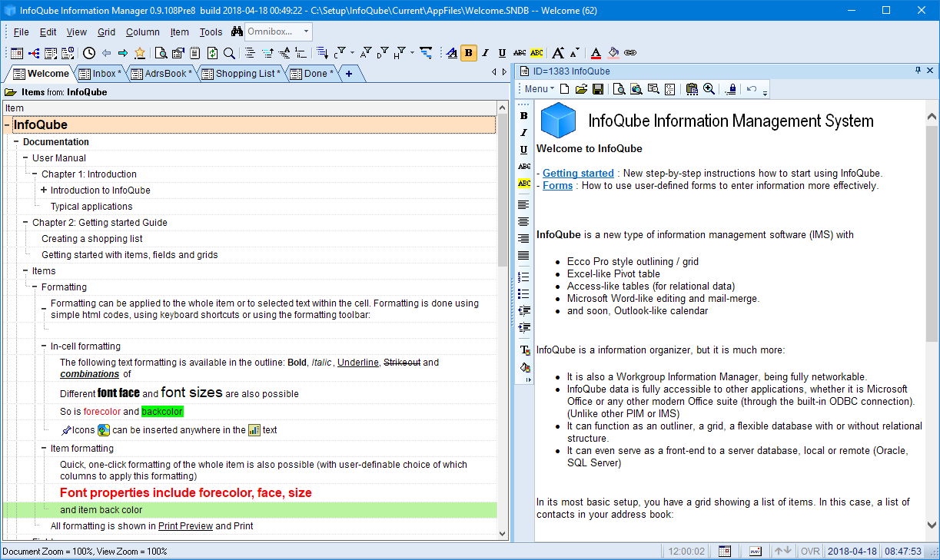Expand Introduction to InfoQube item
The width and height of the screenshot is (940, 560).
[x=44, y=190]
